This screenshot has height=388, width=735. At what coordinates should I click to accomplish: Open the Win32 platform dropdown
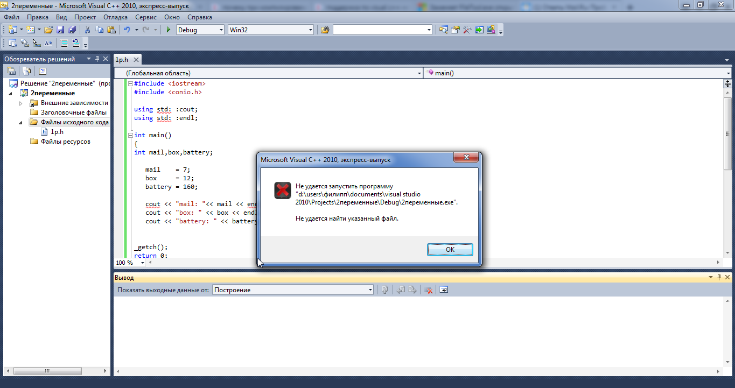310,30
